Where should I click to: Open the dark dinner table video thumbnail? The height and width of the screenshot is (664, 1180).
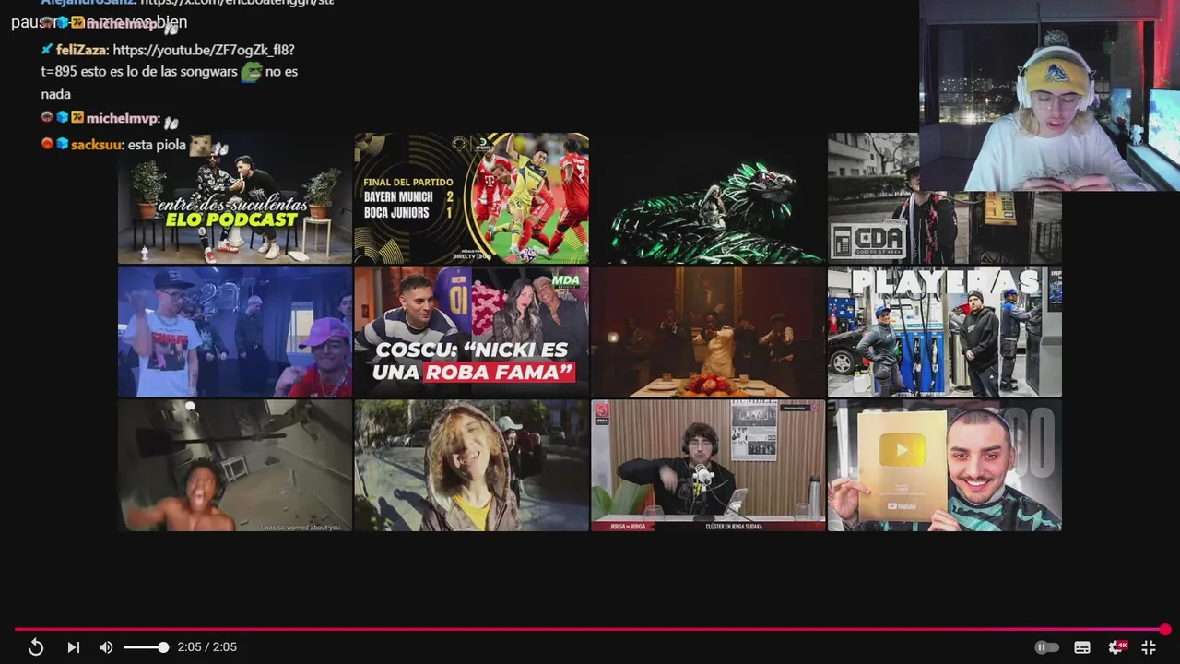click(x=708, y=332)
